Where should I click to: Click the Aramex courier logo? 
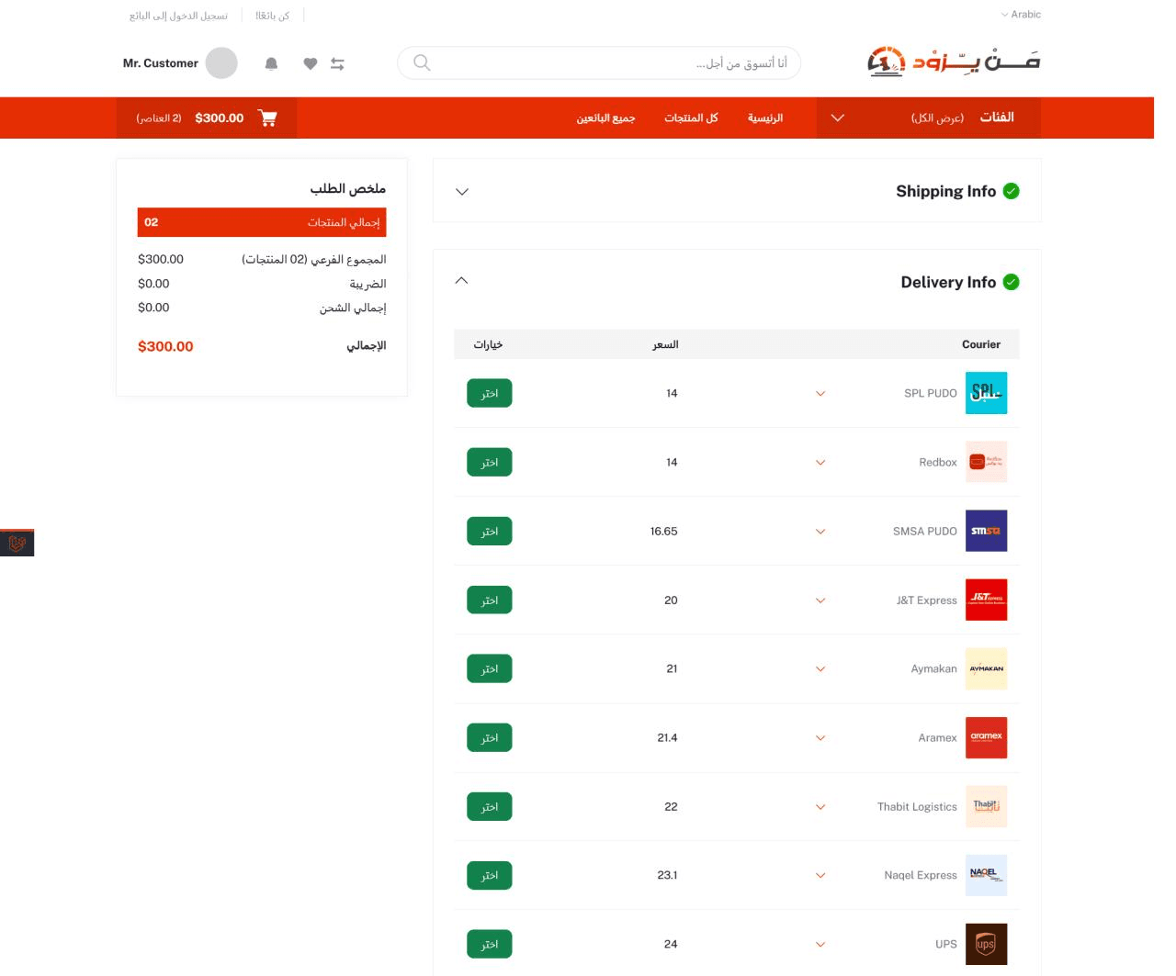click(986, 737)
